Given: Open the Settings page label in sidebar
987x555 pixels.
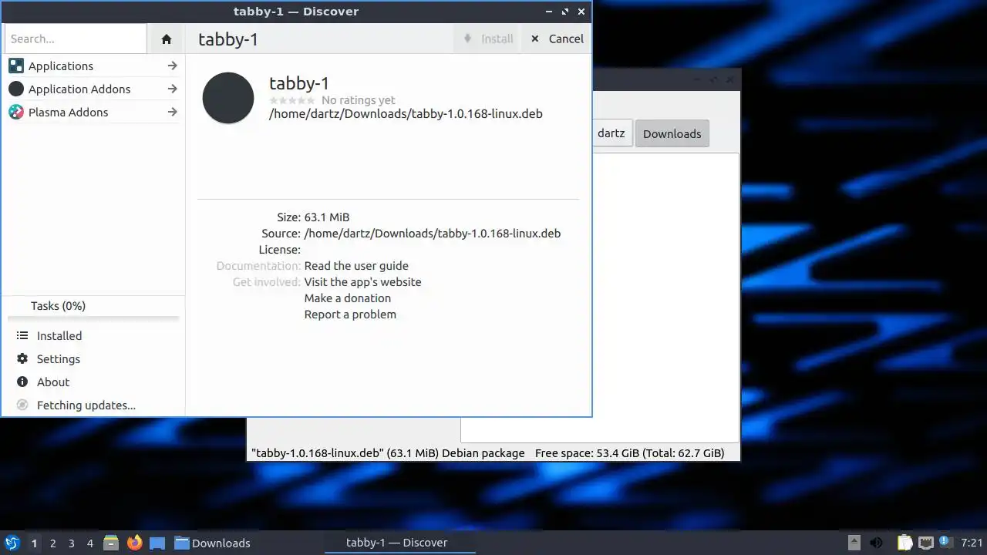Looking at the screenshot, I should tap(59, 358).
